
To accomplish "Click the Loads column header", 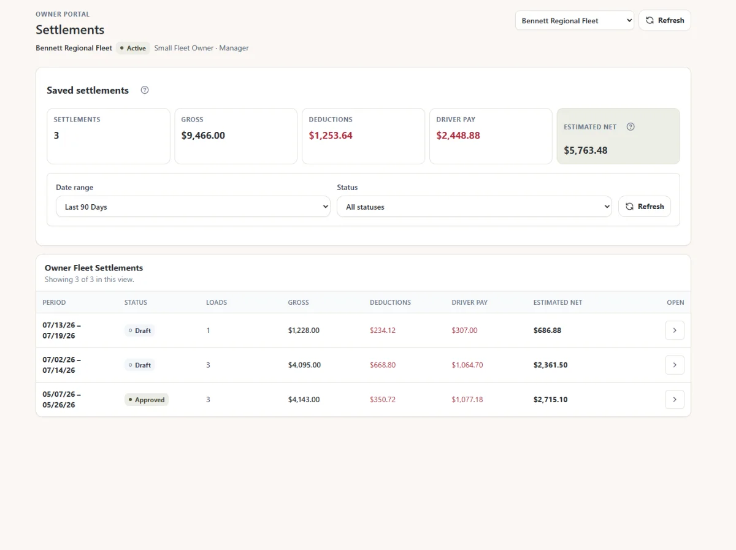I will 217,302.
